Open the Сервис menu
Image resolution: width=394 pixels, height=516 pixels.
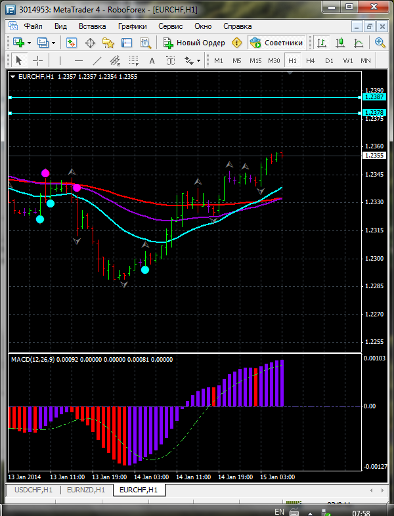171,26
